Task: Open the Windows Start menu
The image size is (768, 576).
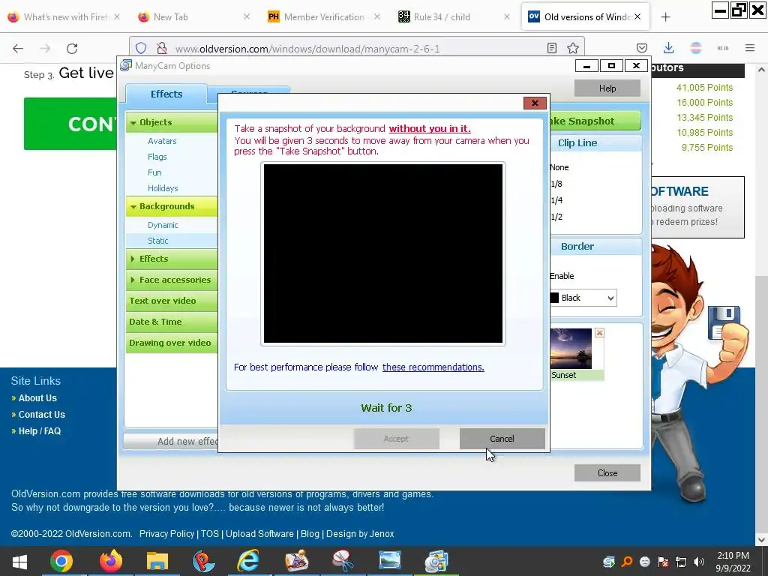Action: (19, 561)
